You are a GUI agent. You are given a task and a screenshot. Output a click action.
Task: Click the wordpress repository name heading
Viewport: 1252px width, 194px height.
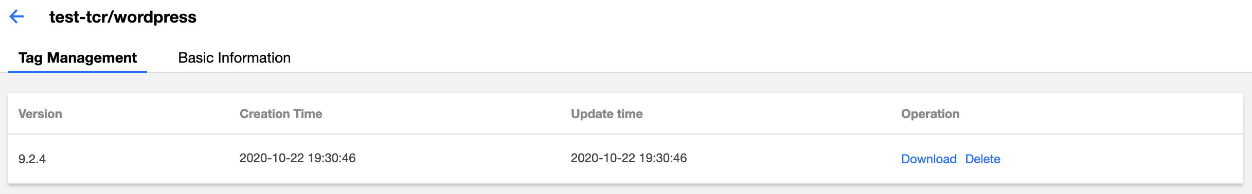coord(123,17)
